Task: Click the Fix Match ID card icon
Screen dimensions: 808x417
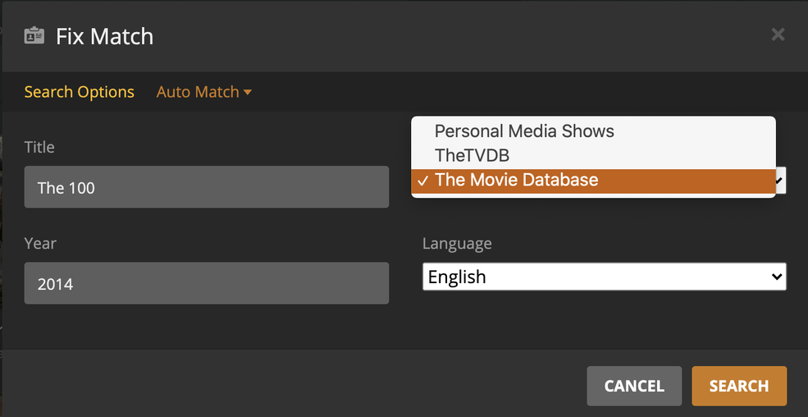Action: (x=34, y=36)
